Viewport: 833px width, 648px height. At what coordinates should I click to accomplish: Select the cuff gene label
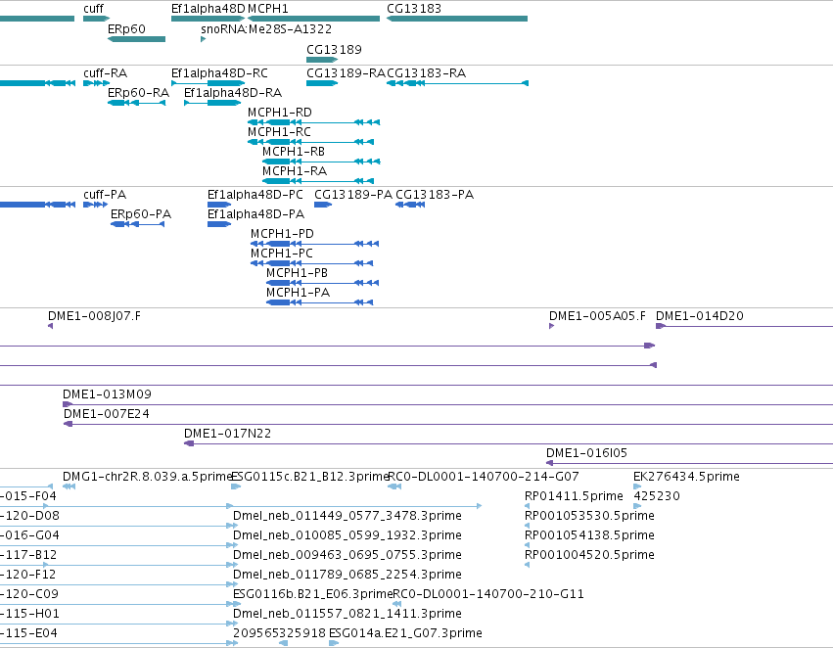pos(94,9)
